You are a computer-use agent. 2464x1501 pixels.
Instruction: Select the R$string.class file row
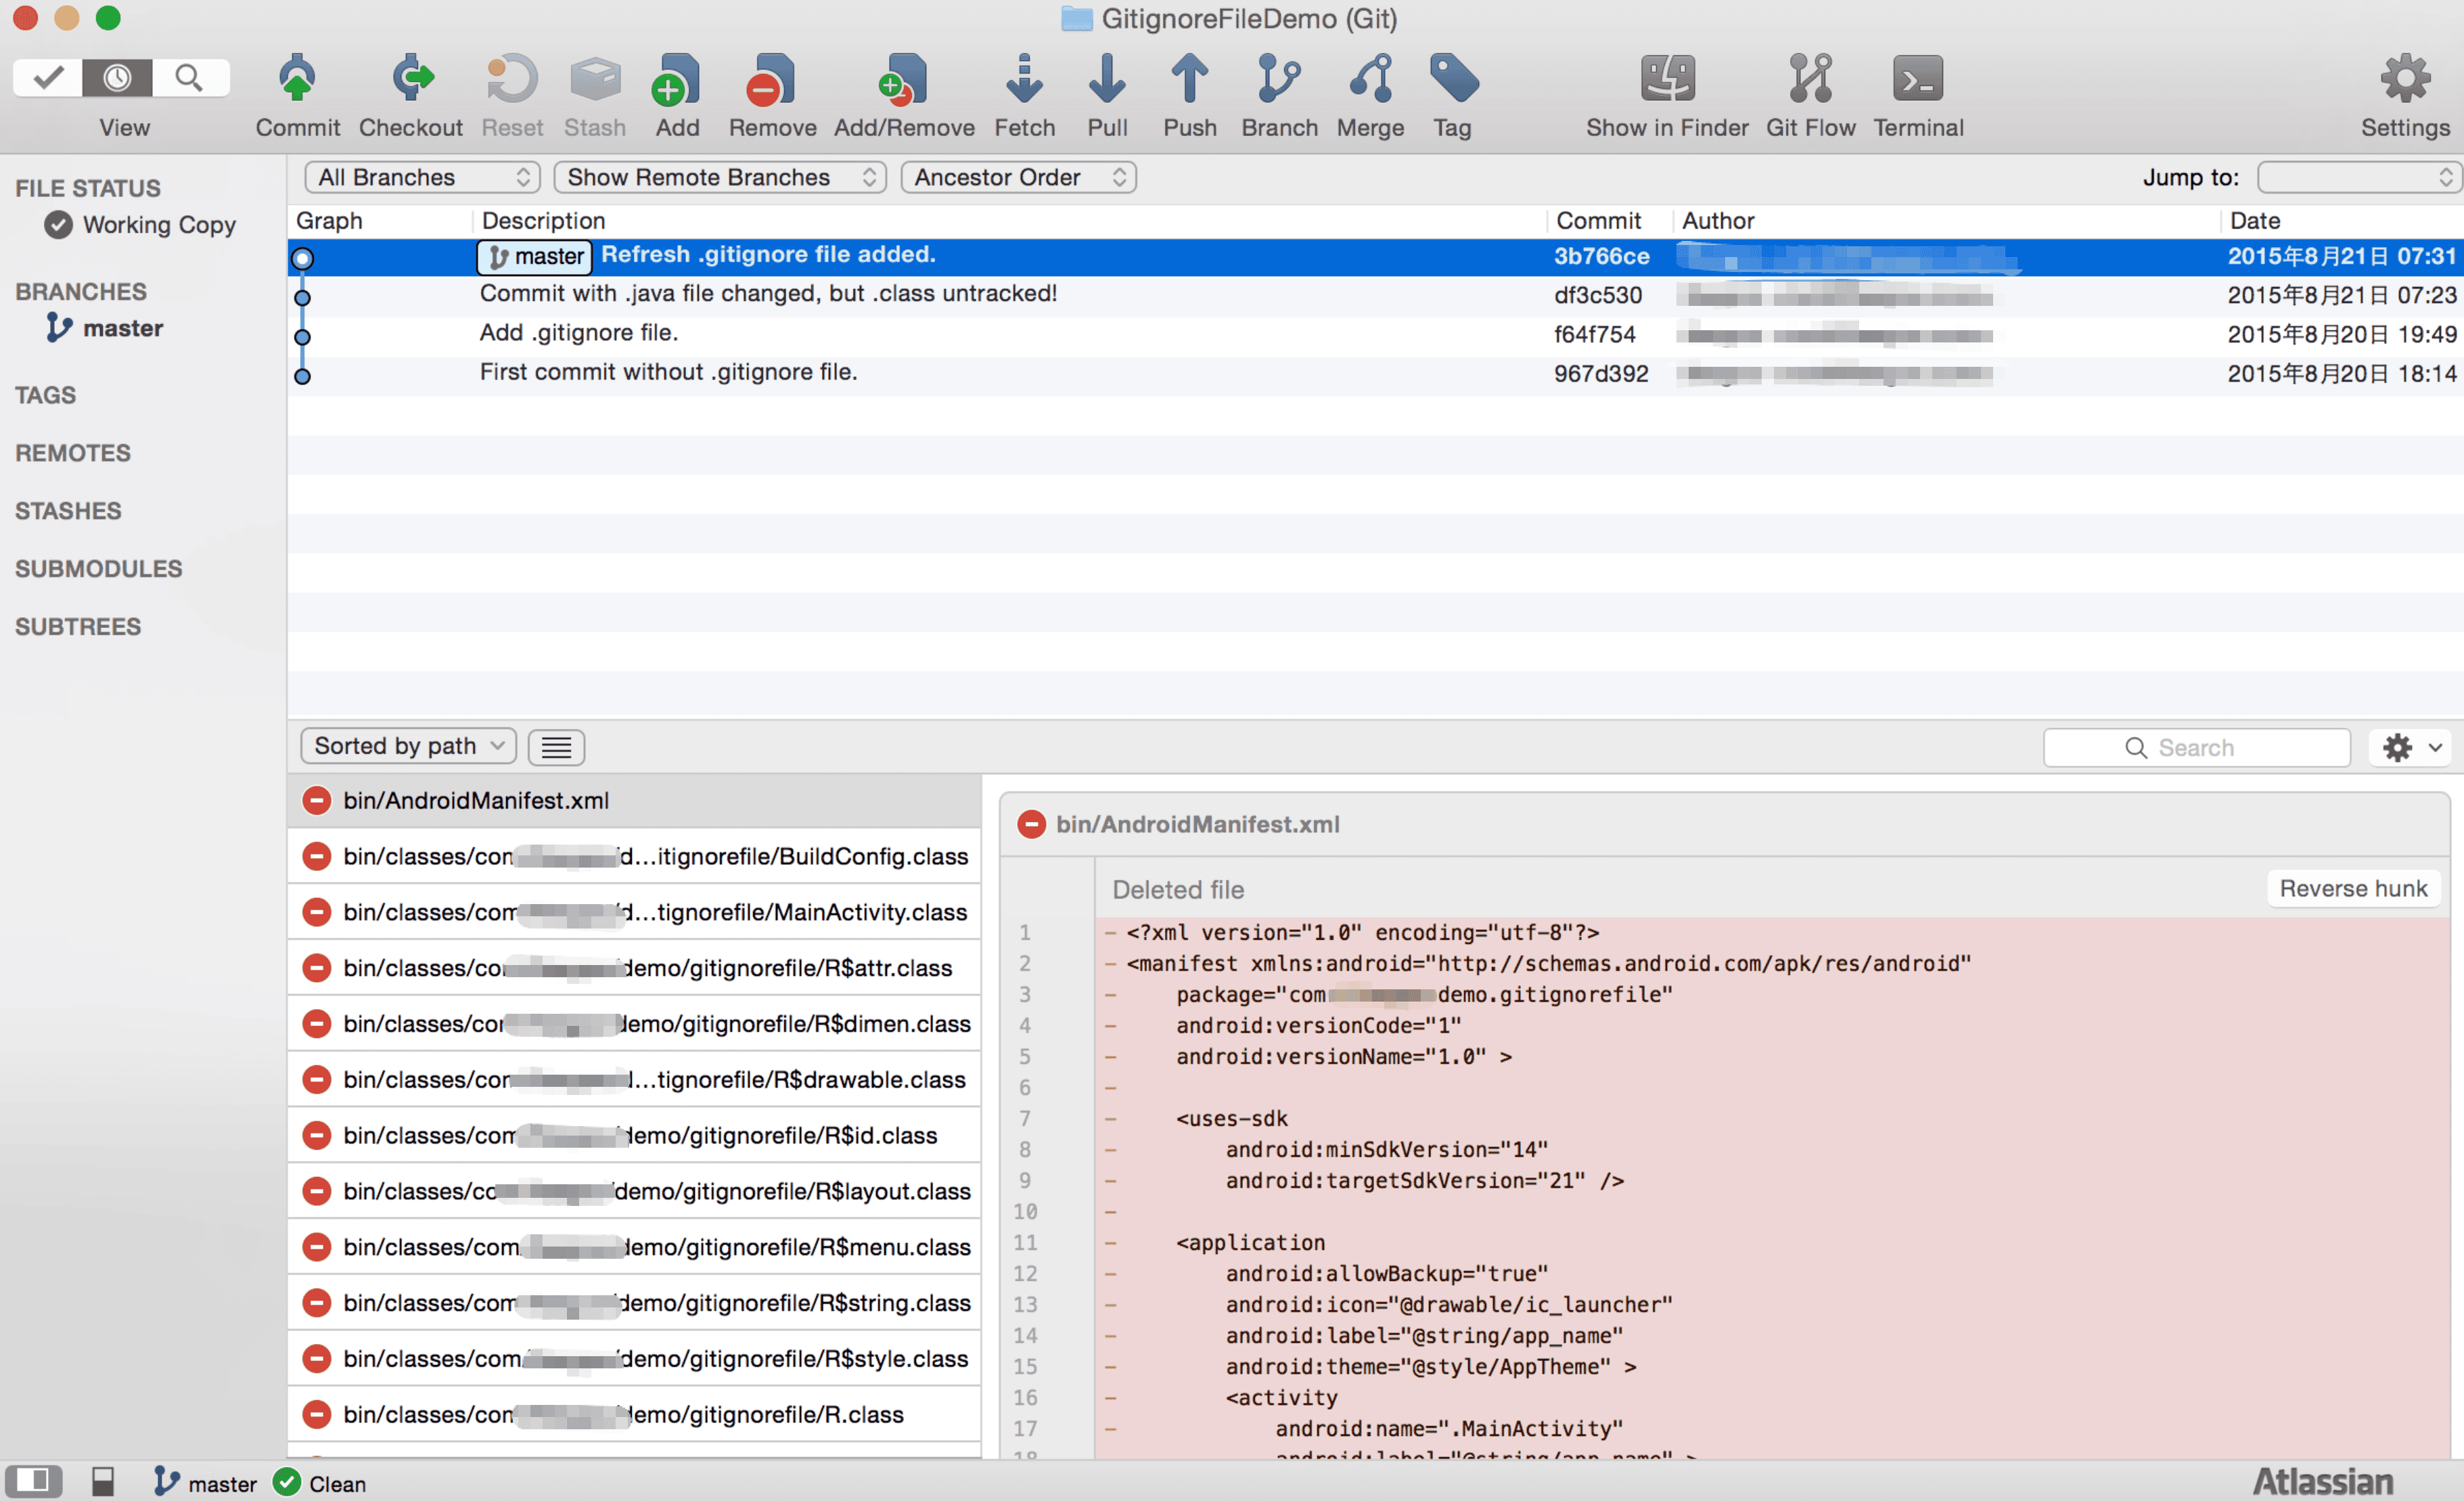tap(634, 1303)
